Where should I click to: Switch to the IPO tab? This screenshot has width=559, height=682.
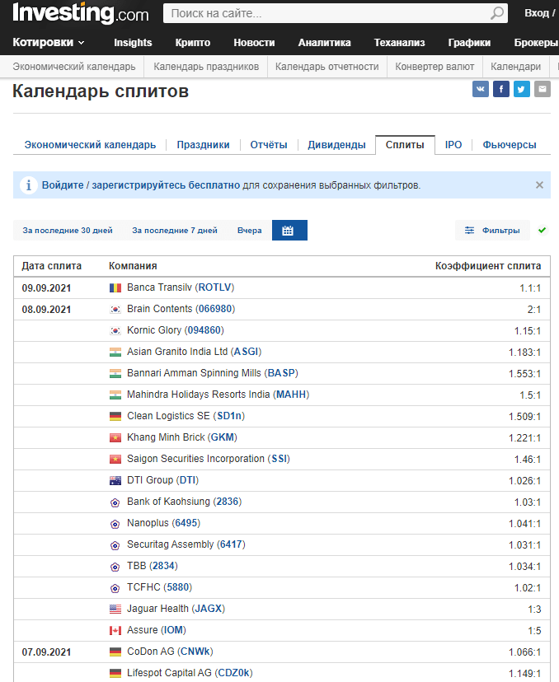coord(453,145)
